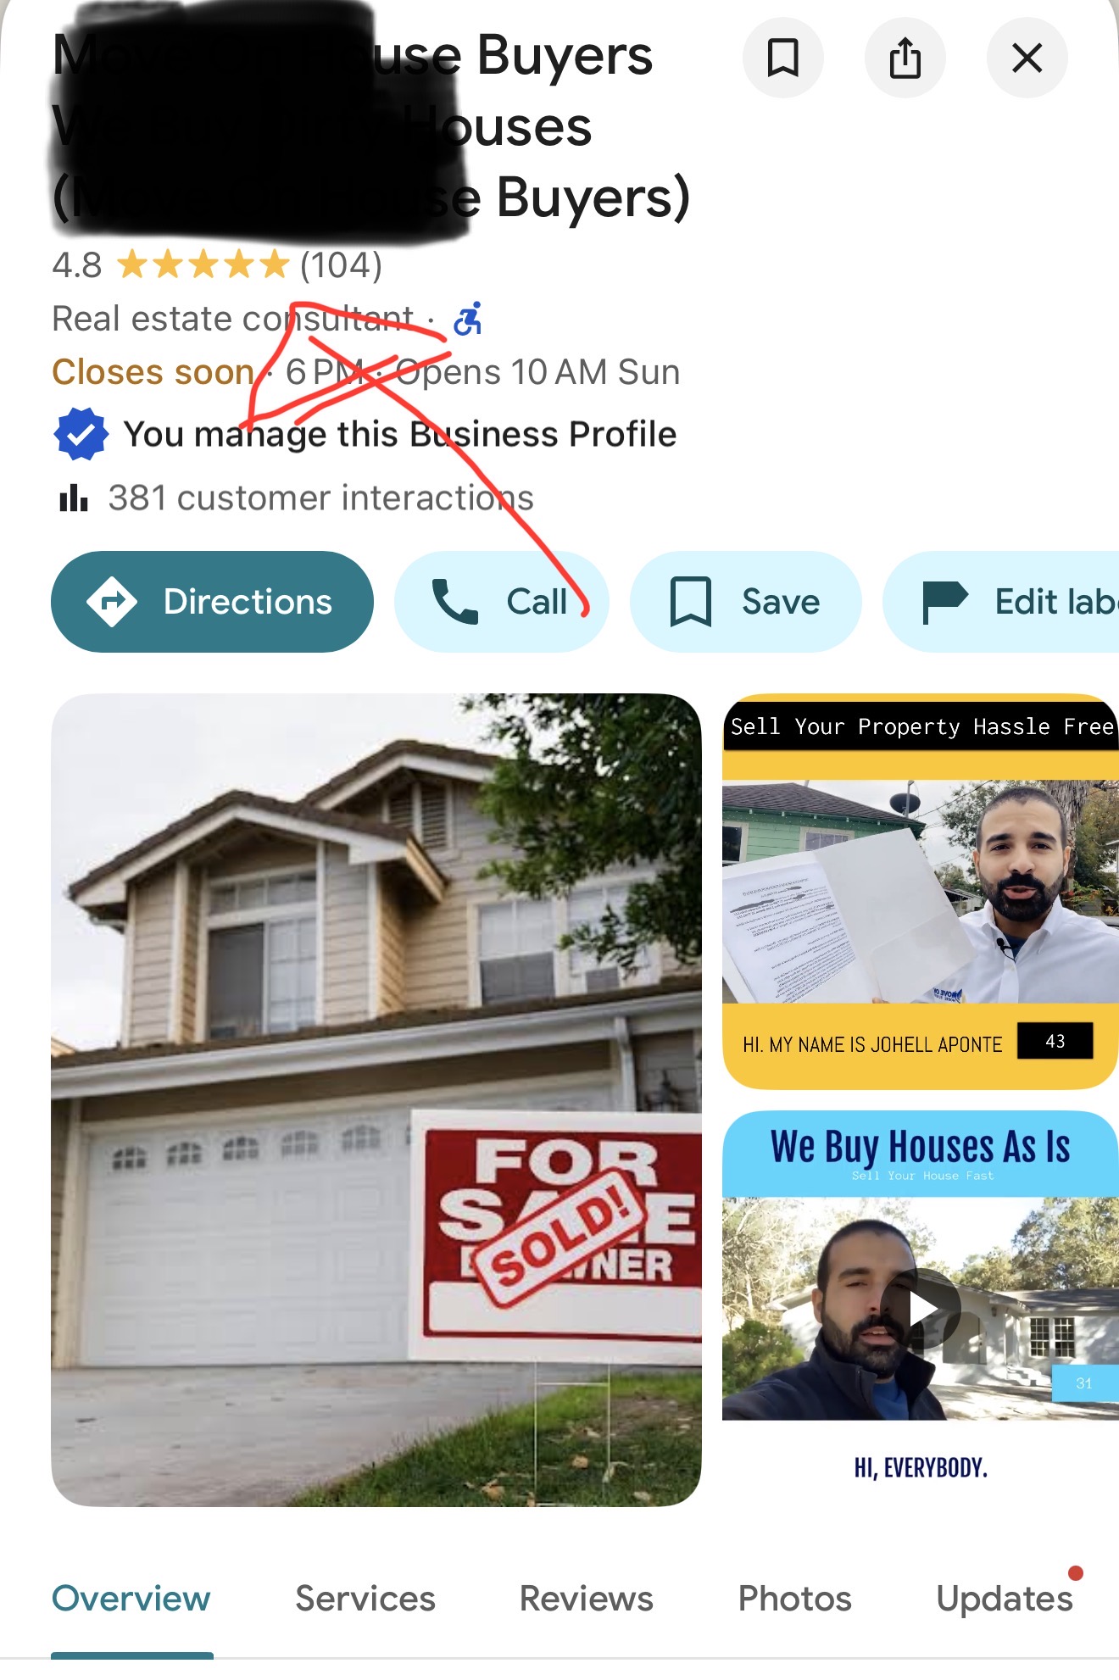The width and height of the screenshot is (1119, 1680).
Task: Open the 104 reviews rating link
Action: pos(341,265)
